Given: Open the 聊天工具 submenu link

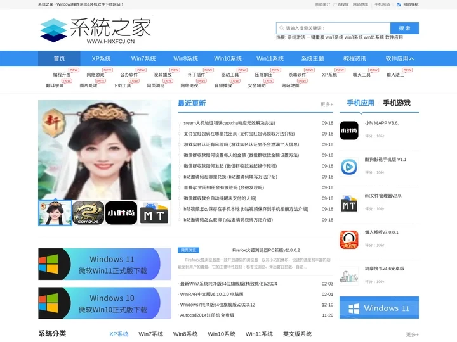Looking at the screenshot, I should pyautogui.click(x=362, y=75).
